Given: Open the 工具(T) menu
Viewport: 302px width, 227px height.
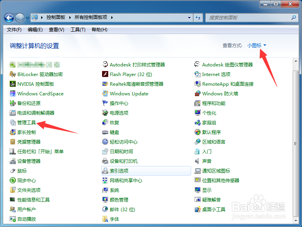Looking at the screenshot, I should click(78, 30).
